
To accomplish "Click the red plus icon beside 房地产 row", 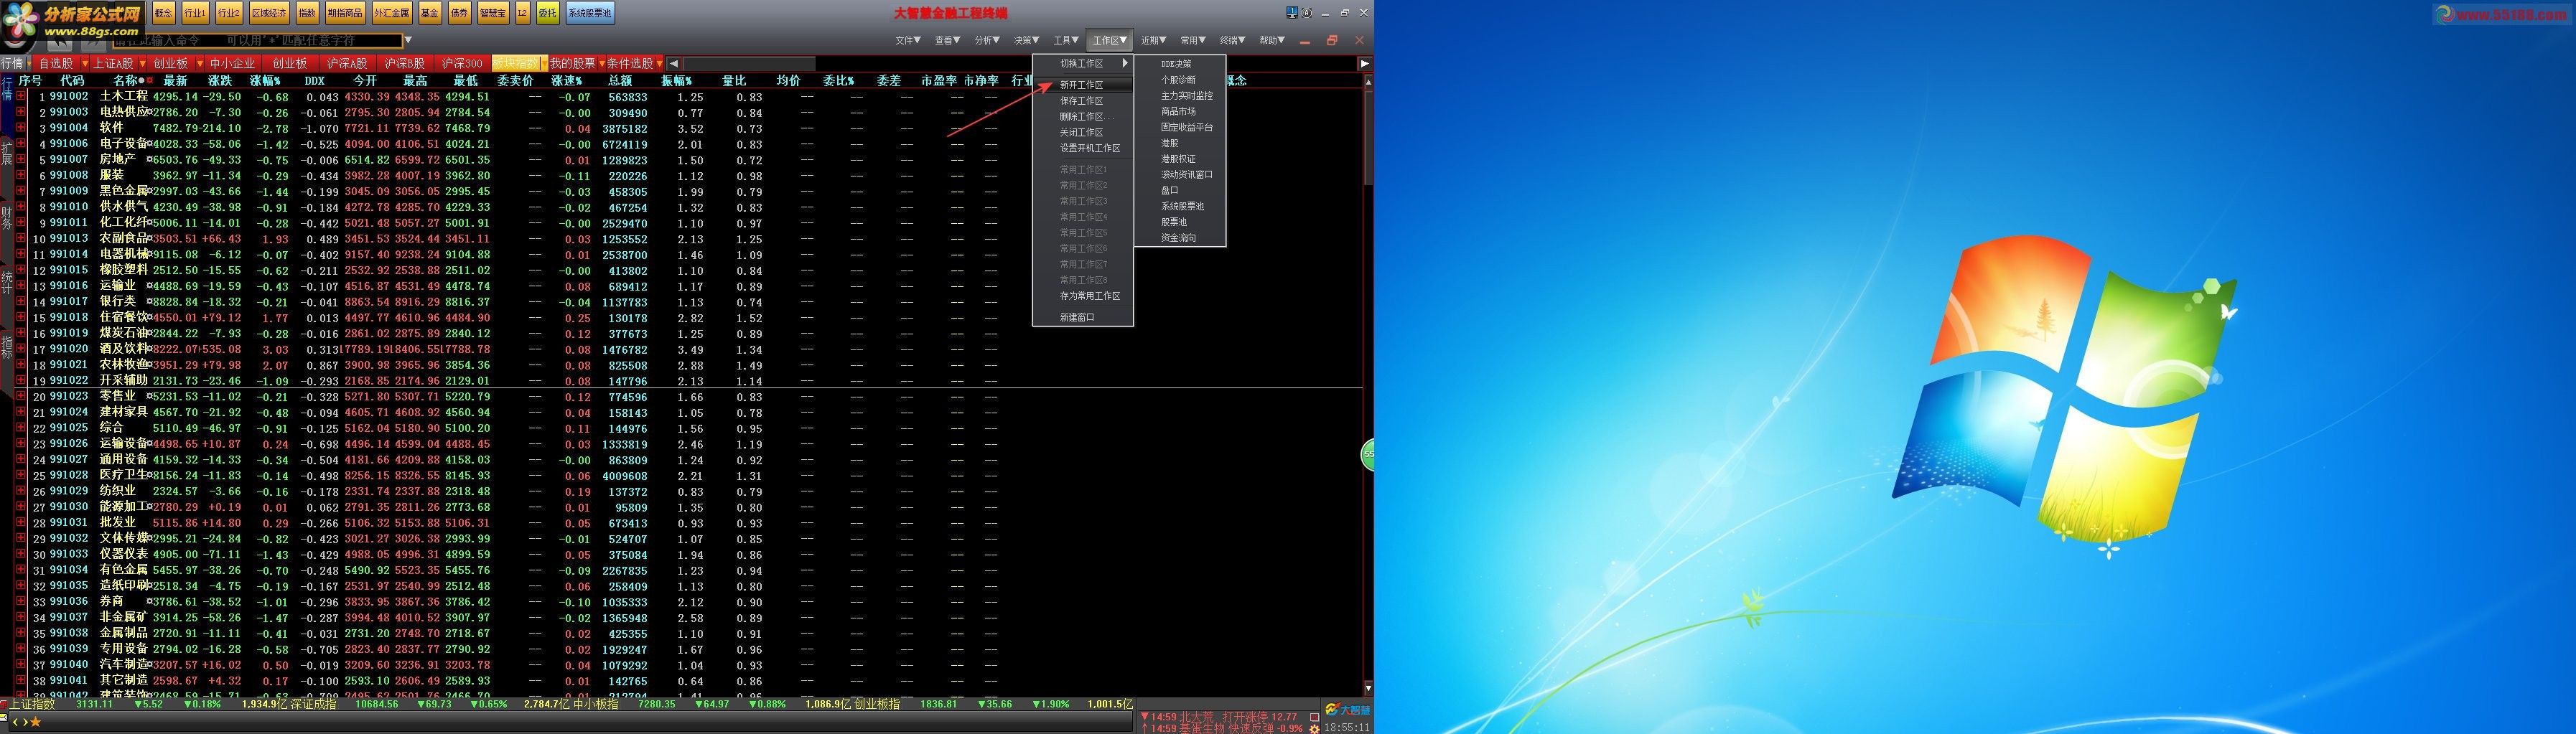I will (20, 160).
